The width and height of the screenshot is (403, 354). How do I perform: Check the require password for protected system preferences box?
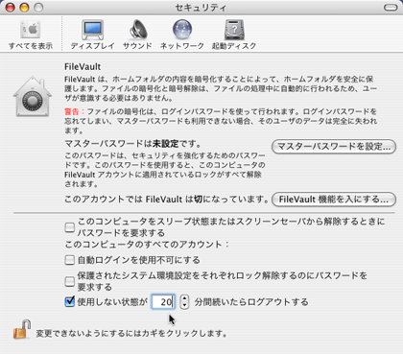[69, 281]
